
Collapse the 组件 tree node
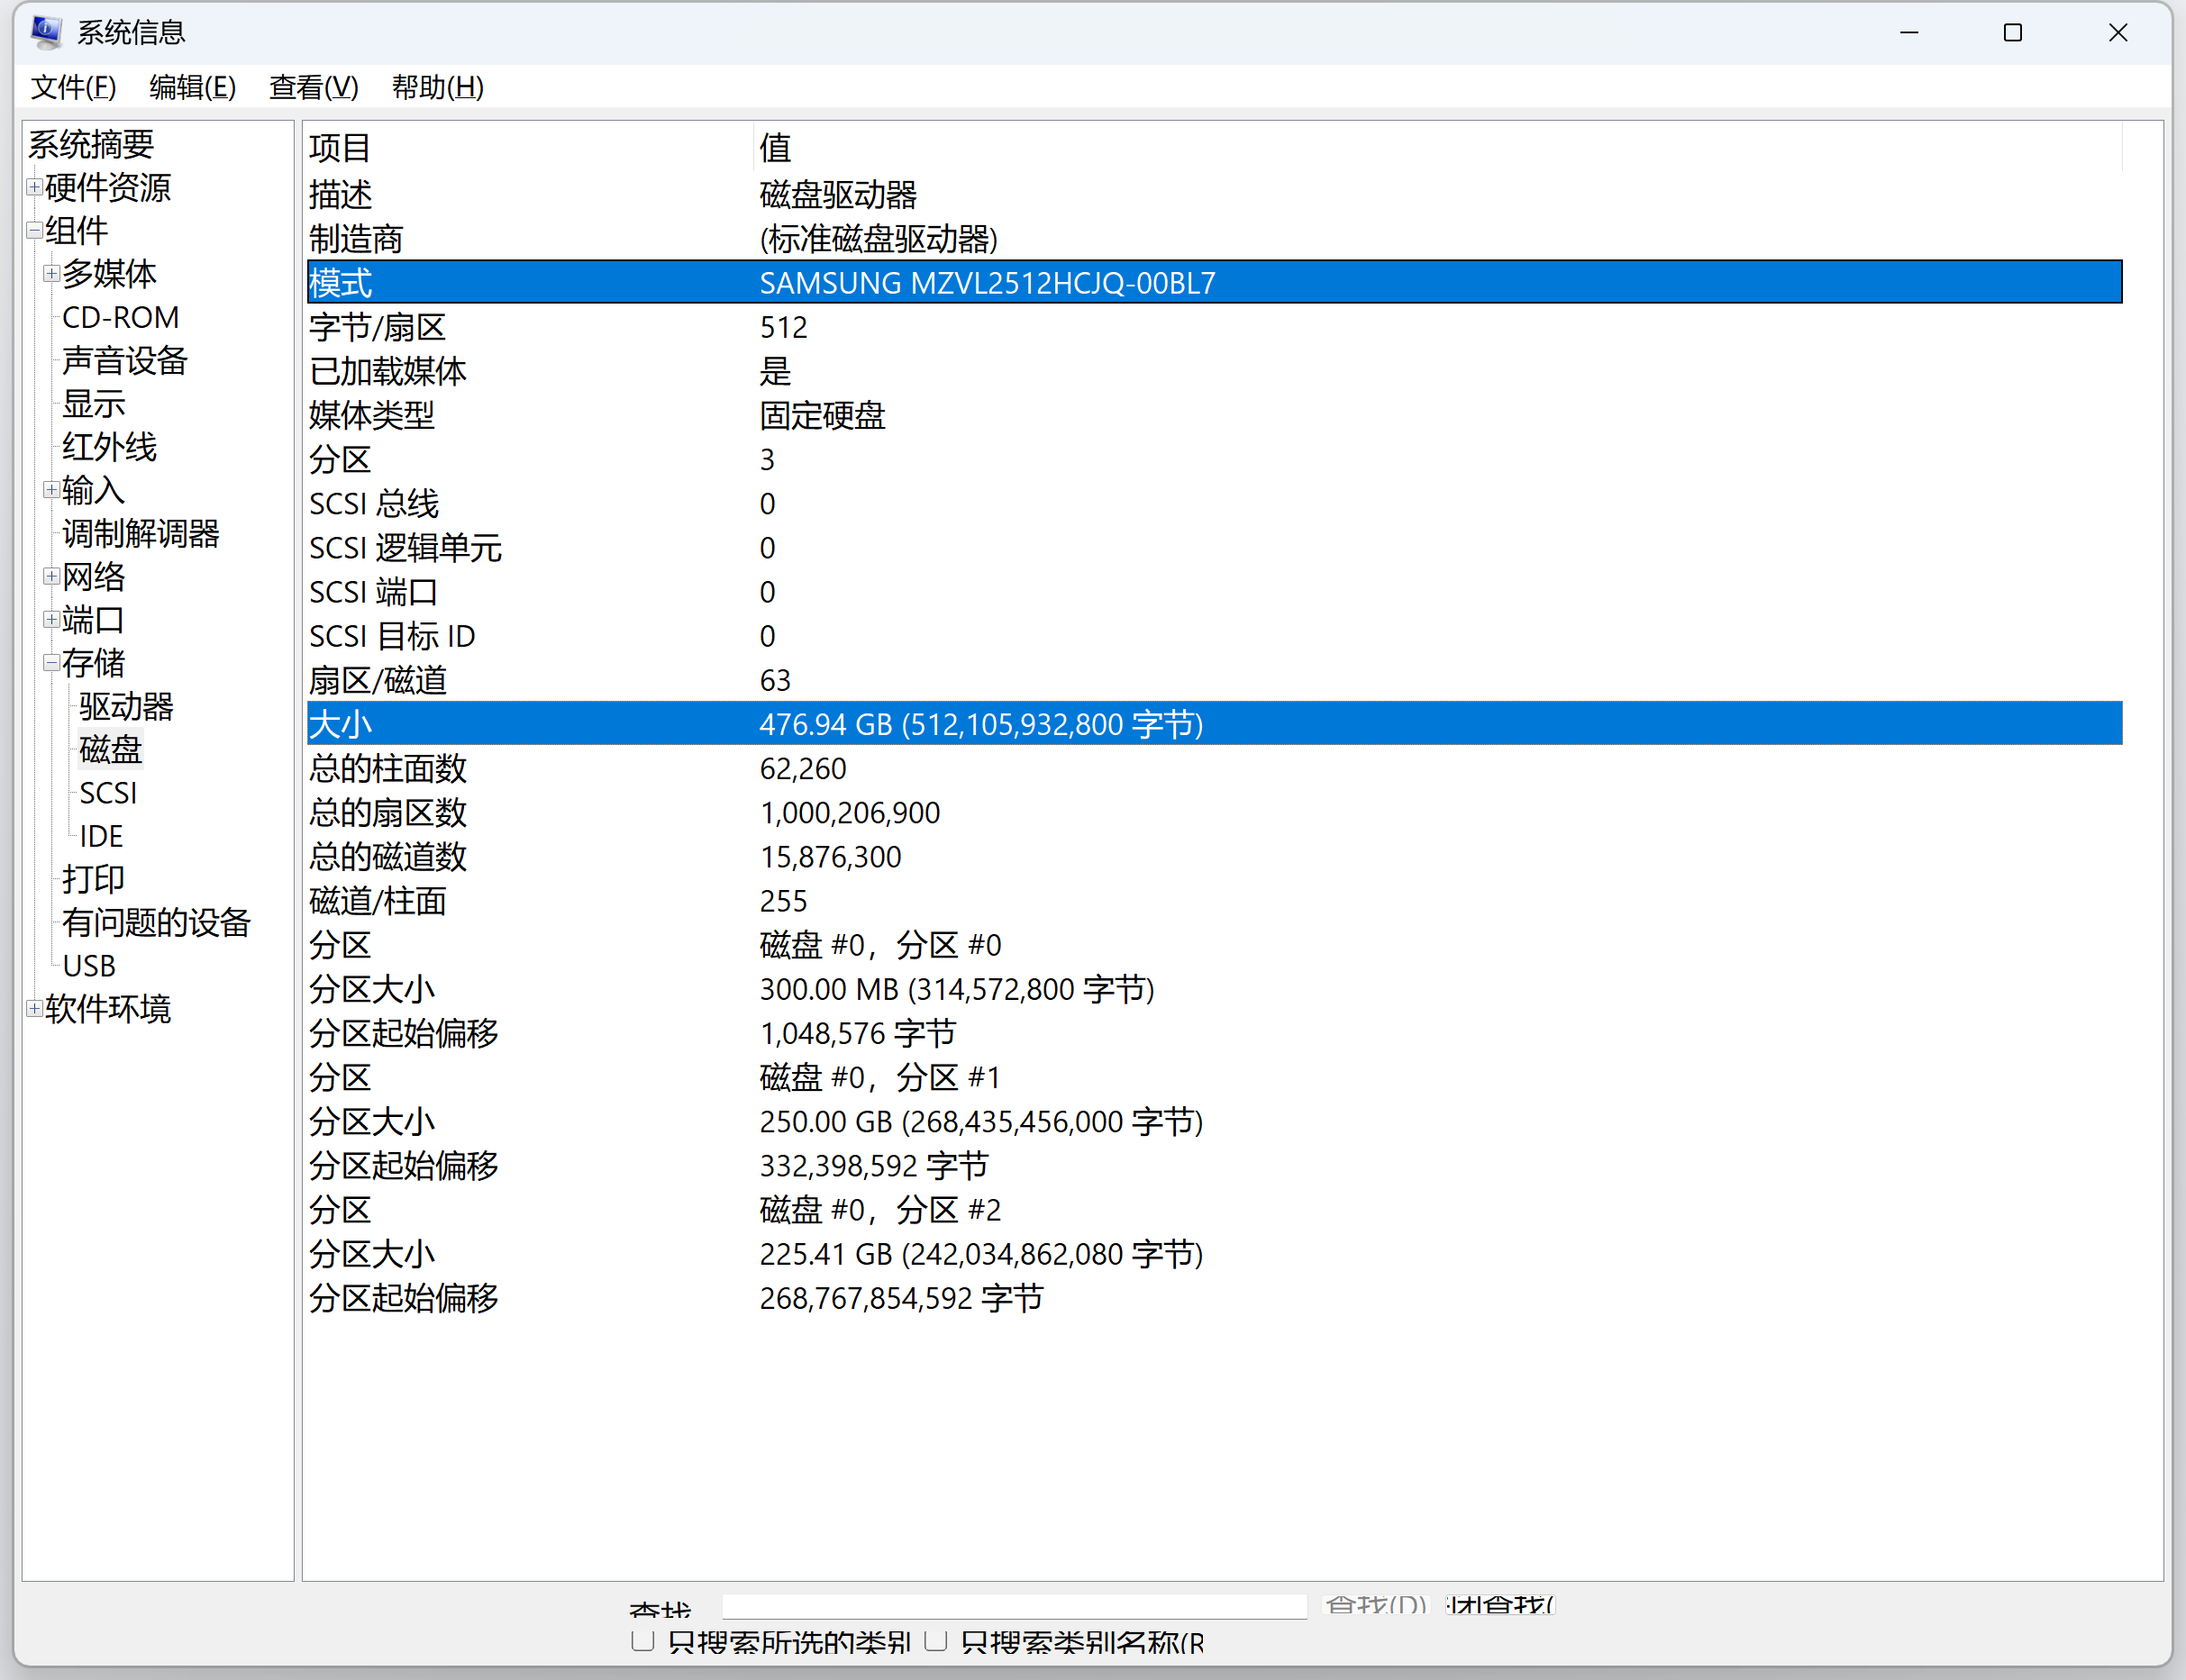tap(33, 231)
